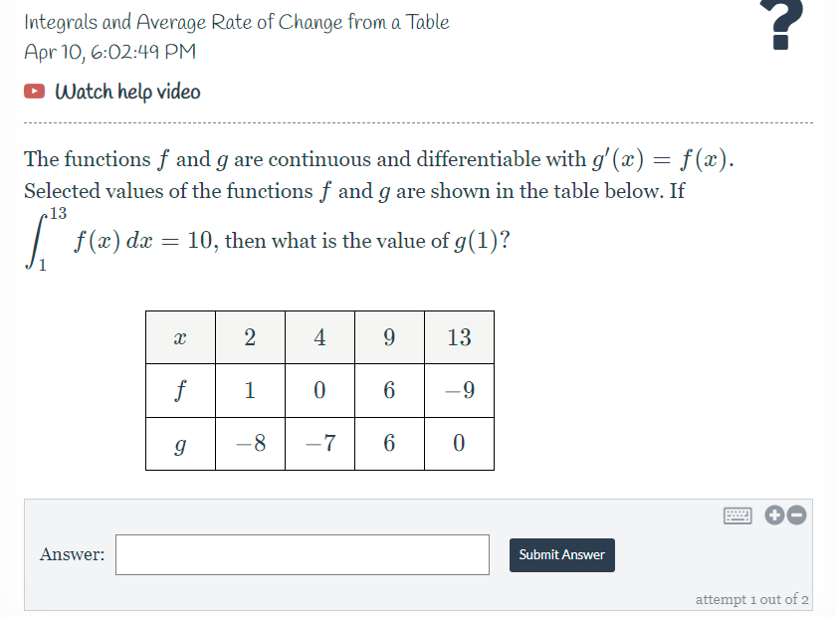Click the table cell showing 13
Screen dimensions: 836x617
tap(459, 337)
